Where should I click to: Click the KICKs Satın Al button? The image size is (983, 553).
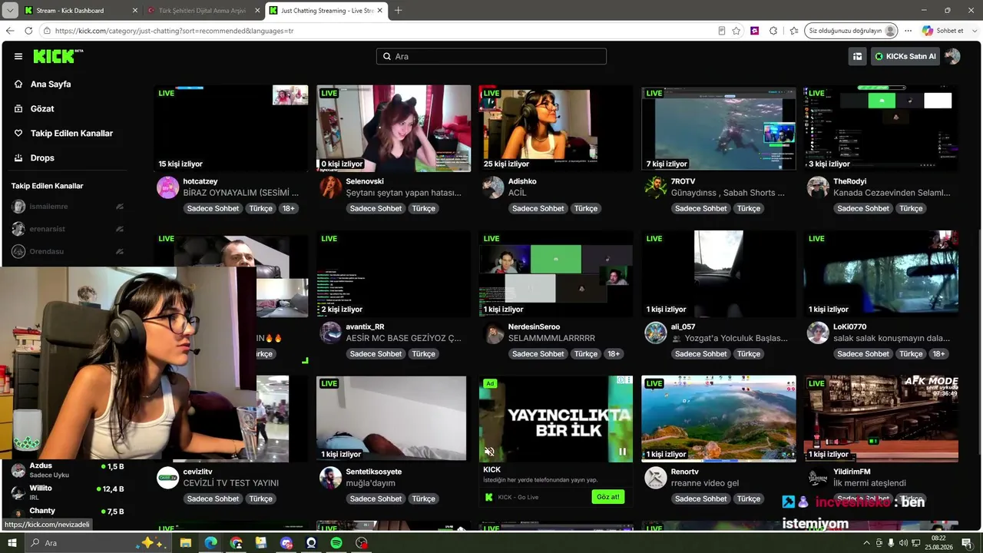905,56
